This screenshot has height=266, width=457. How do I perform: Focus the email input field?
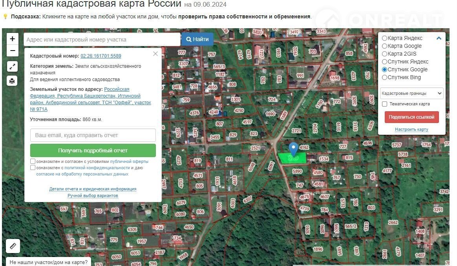click(x=93, y=135)
